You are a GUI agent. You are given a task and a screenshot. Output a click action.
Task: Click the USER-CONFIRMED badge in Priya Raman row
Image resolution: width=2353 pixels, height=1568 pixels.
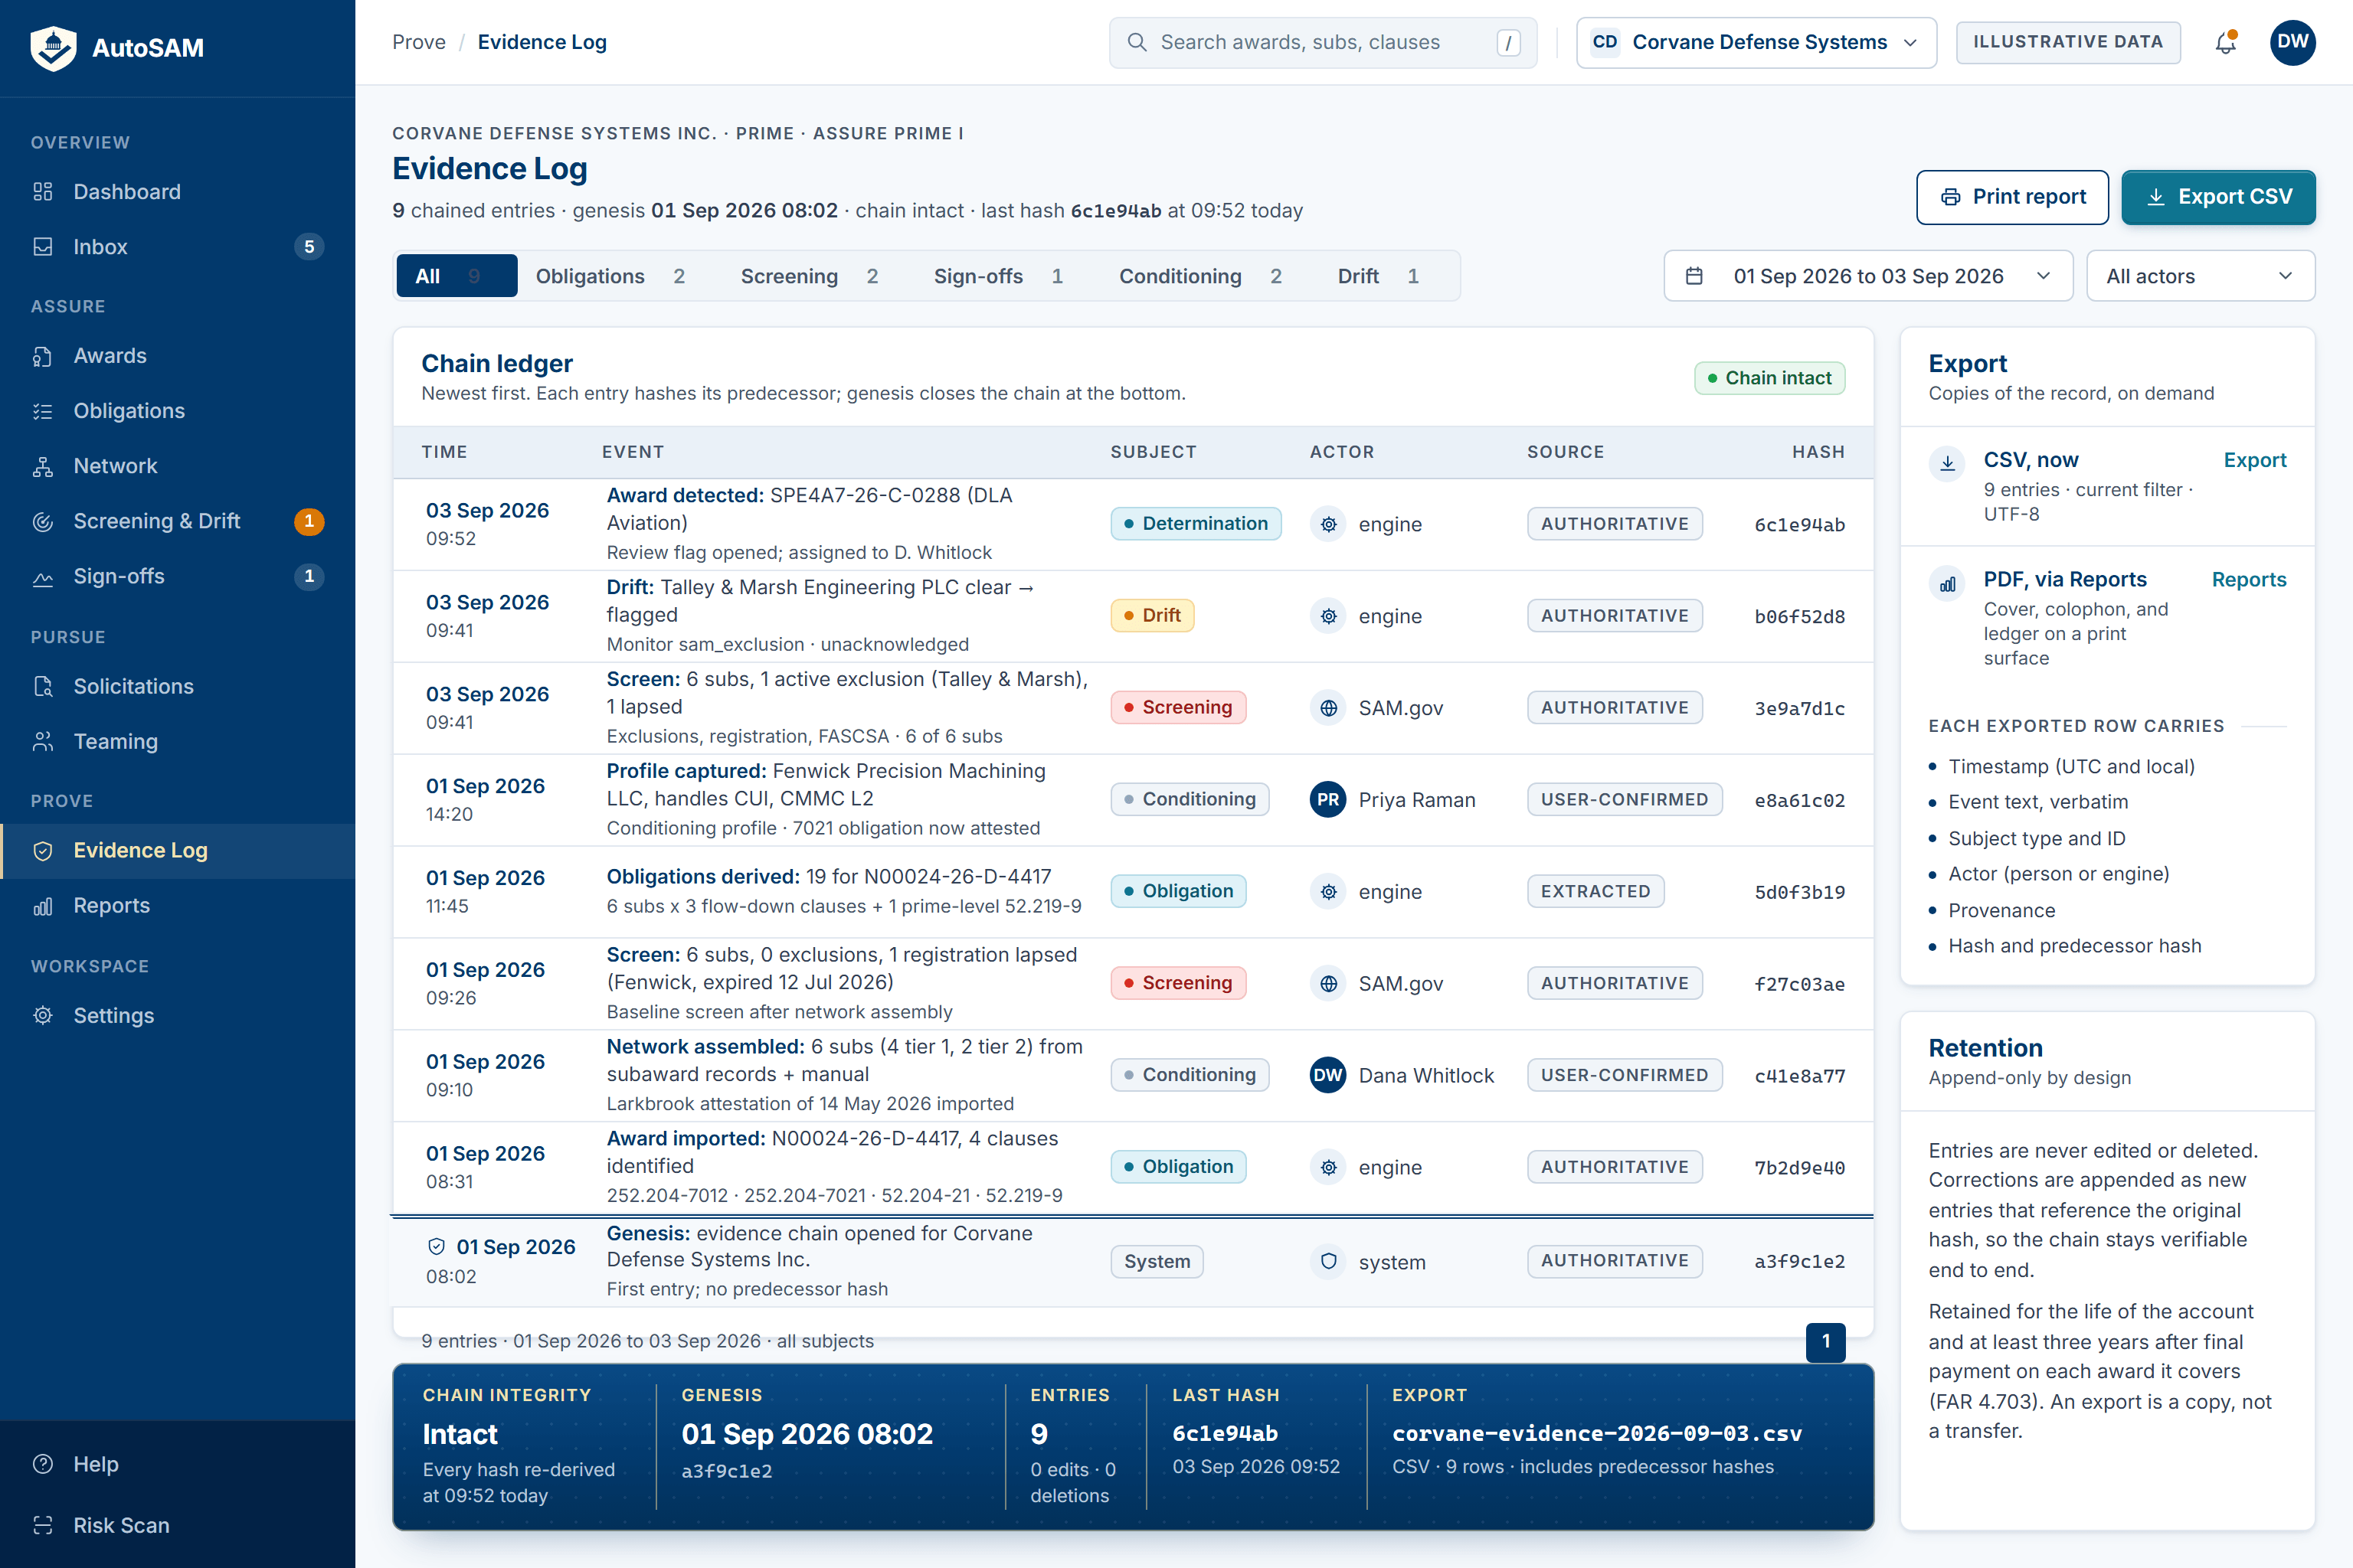pos(1624,799)
